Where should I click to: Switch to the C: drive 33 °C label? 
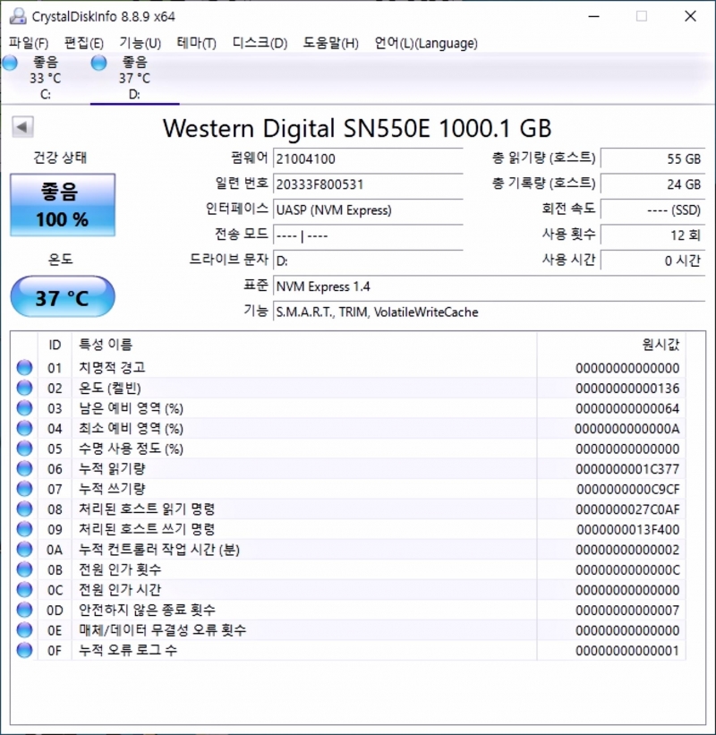pos(45,78)
